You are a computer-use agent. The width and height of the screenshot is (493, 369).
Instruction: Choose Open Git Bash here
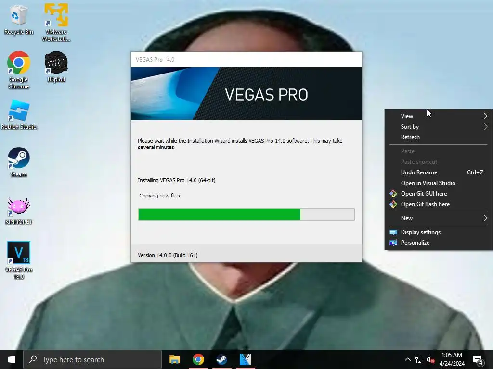pos(438,204)
